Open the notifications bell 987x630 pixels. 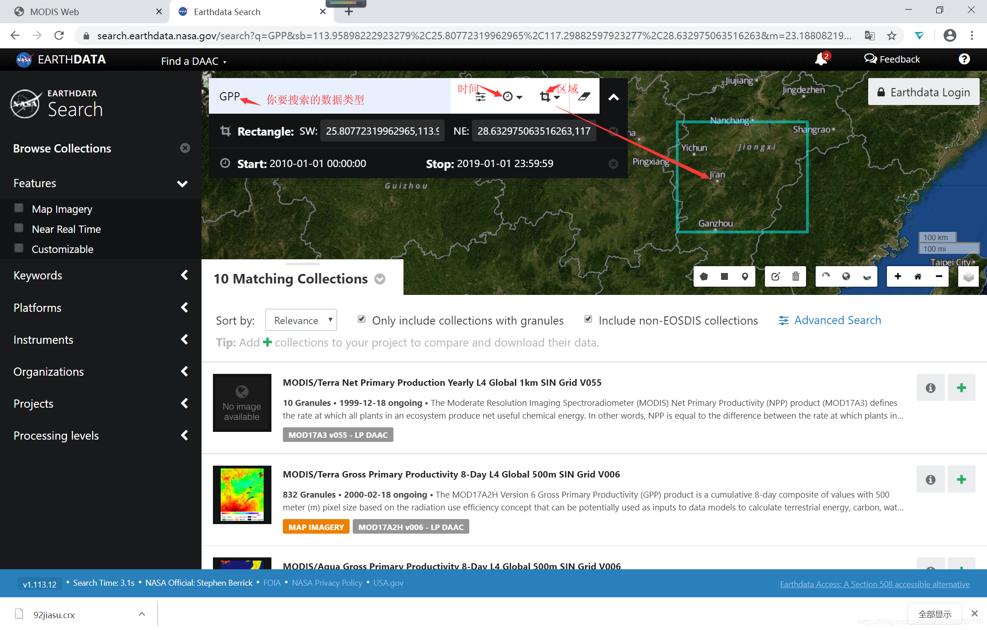(821, 59)
